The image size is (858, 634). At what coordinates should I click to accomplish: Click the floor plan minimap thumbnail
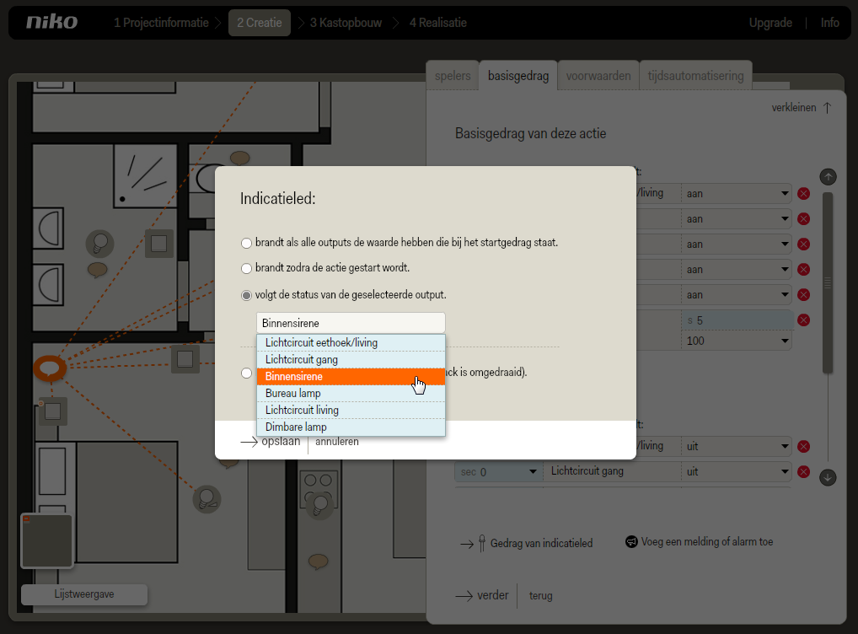(46, 540)
